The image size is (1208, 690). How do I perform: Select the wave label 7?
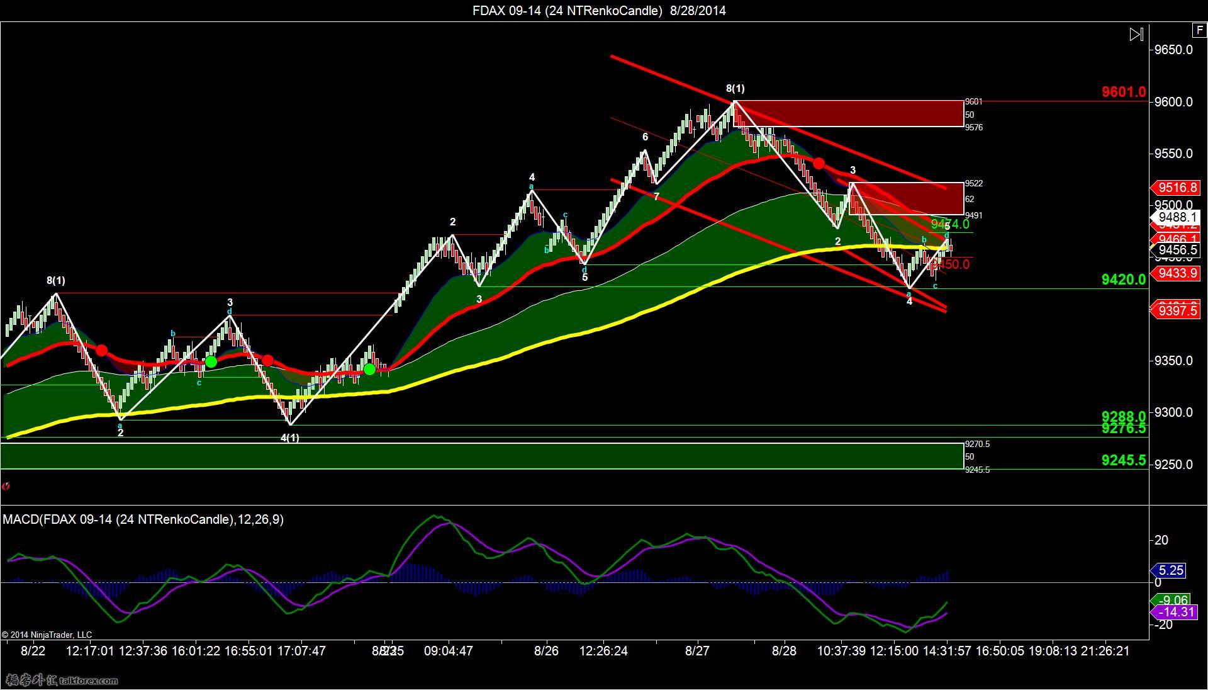(x=656, y=197)
